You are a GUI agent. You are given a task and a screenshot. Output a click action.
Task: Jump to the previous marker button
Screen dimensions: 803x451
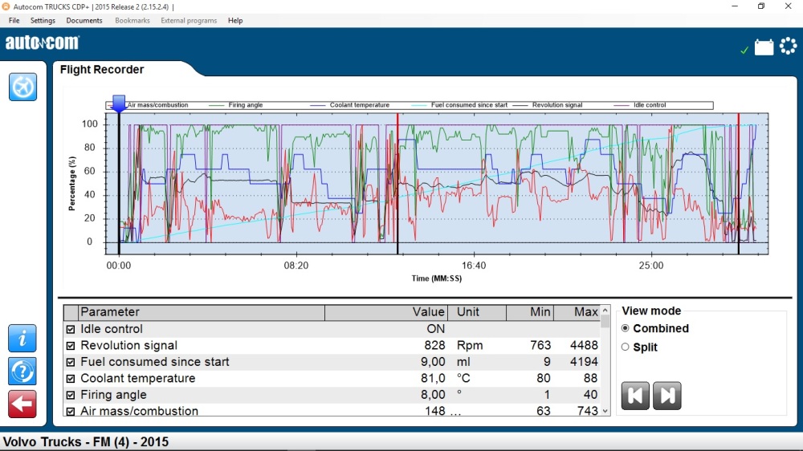click(x=635, y=396)
